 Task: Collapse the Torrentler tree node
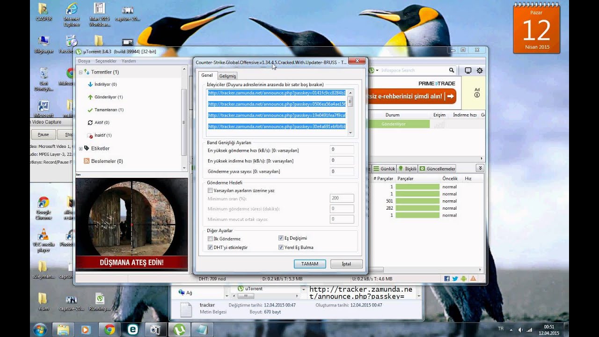(x=80, y=72)
